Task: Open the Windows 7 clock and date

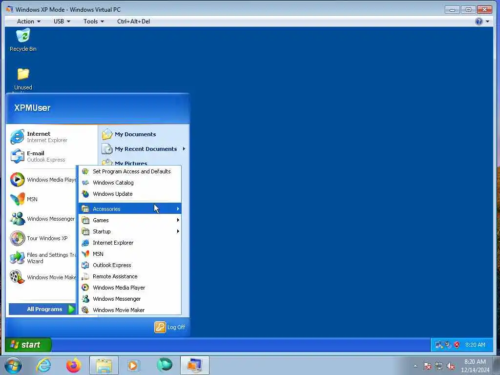Action: [x=475, y=366]
